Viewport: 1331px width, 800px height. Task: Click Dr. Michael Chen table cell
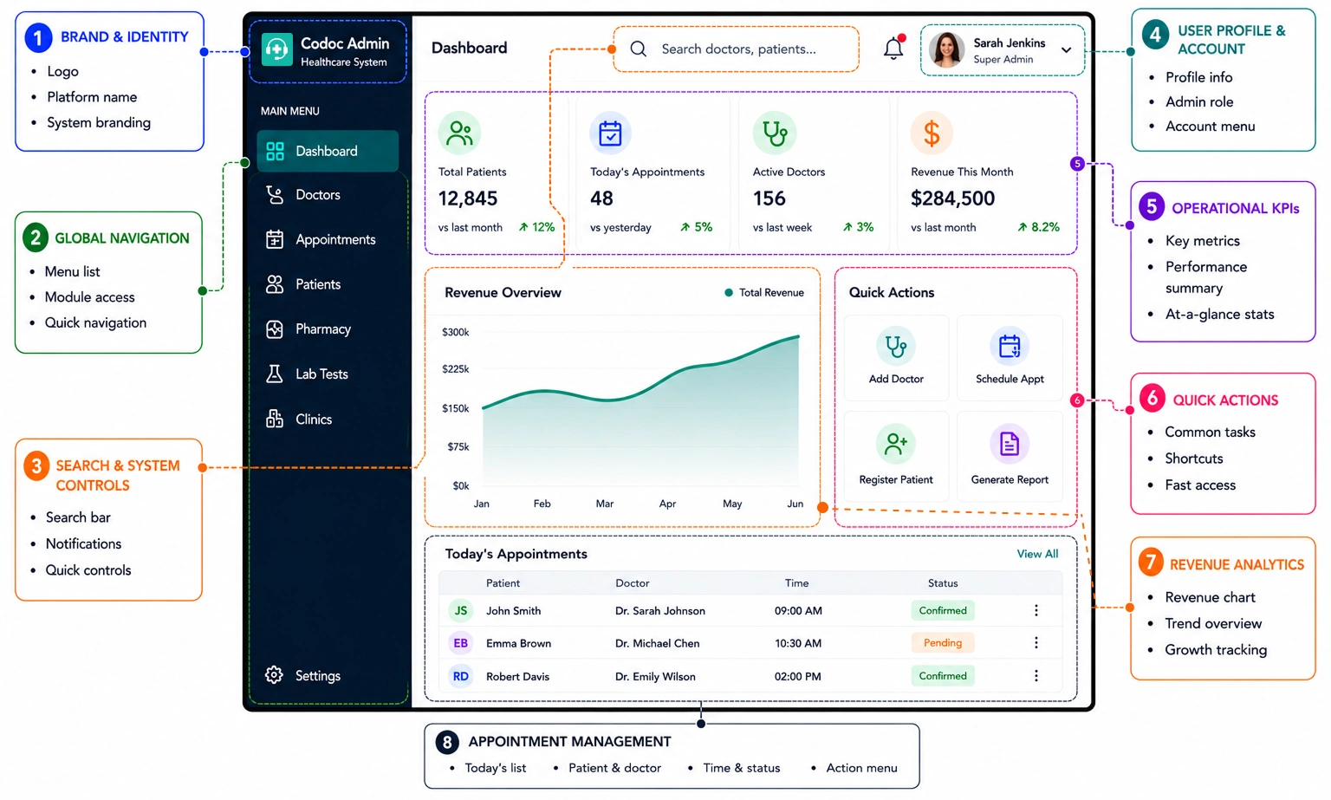pos(657,643)
